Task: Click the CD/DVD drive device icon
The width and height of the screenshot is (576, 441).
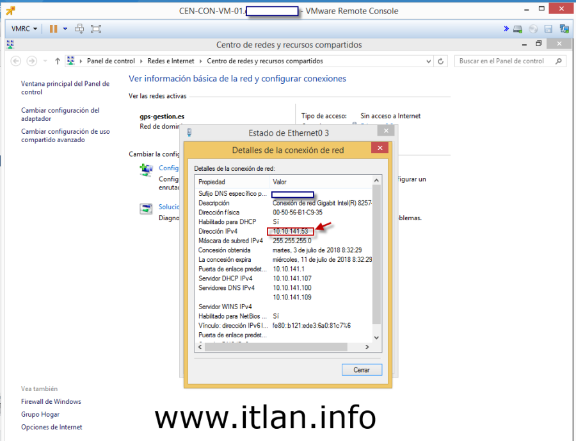Action: [x=532, y=29]
